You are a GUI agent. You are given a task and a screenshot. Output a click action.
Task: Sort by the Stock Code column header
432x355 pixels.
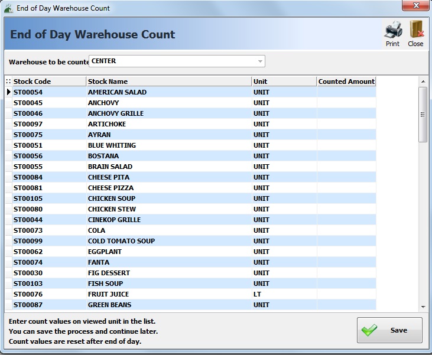point(49,82)
